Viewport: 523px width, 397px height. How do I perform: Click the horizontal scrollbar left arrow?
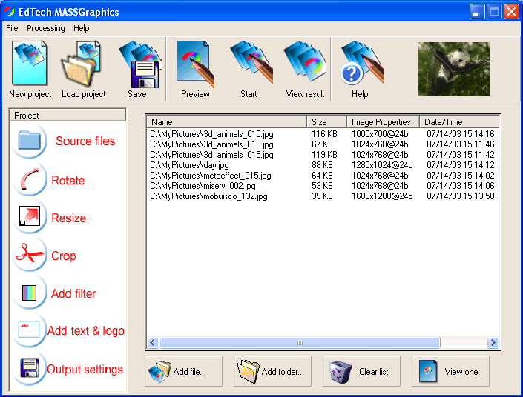[153, 342]
